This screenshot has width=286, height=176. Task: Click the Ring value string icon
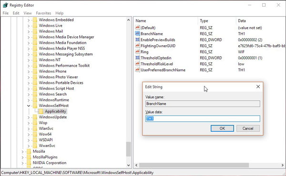point(137,52)
